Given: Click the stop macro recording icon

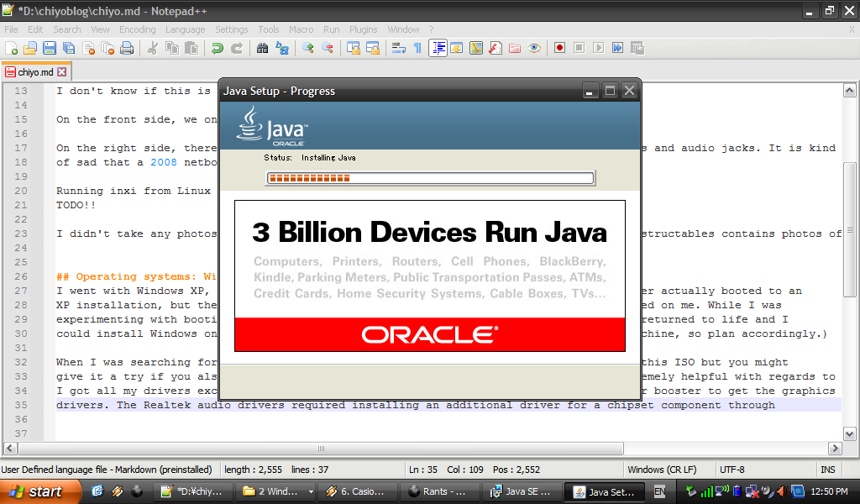Looking at the screenshot, I should tap(579, 48).
